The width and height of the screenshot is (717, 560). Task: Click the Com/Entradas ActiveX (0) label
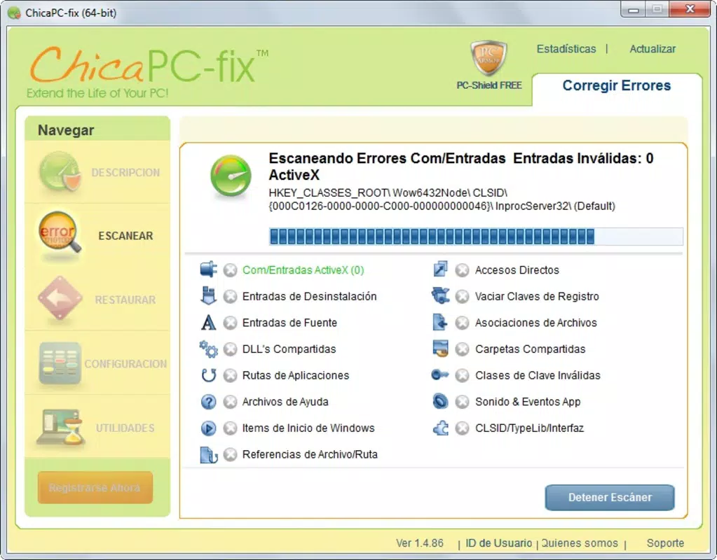pyautogui.click(x=303, y=270)
